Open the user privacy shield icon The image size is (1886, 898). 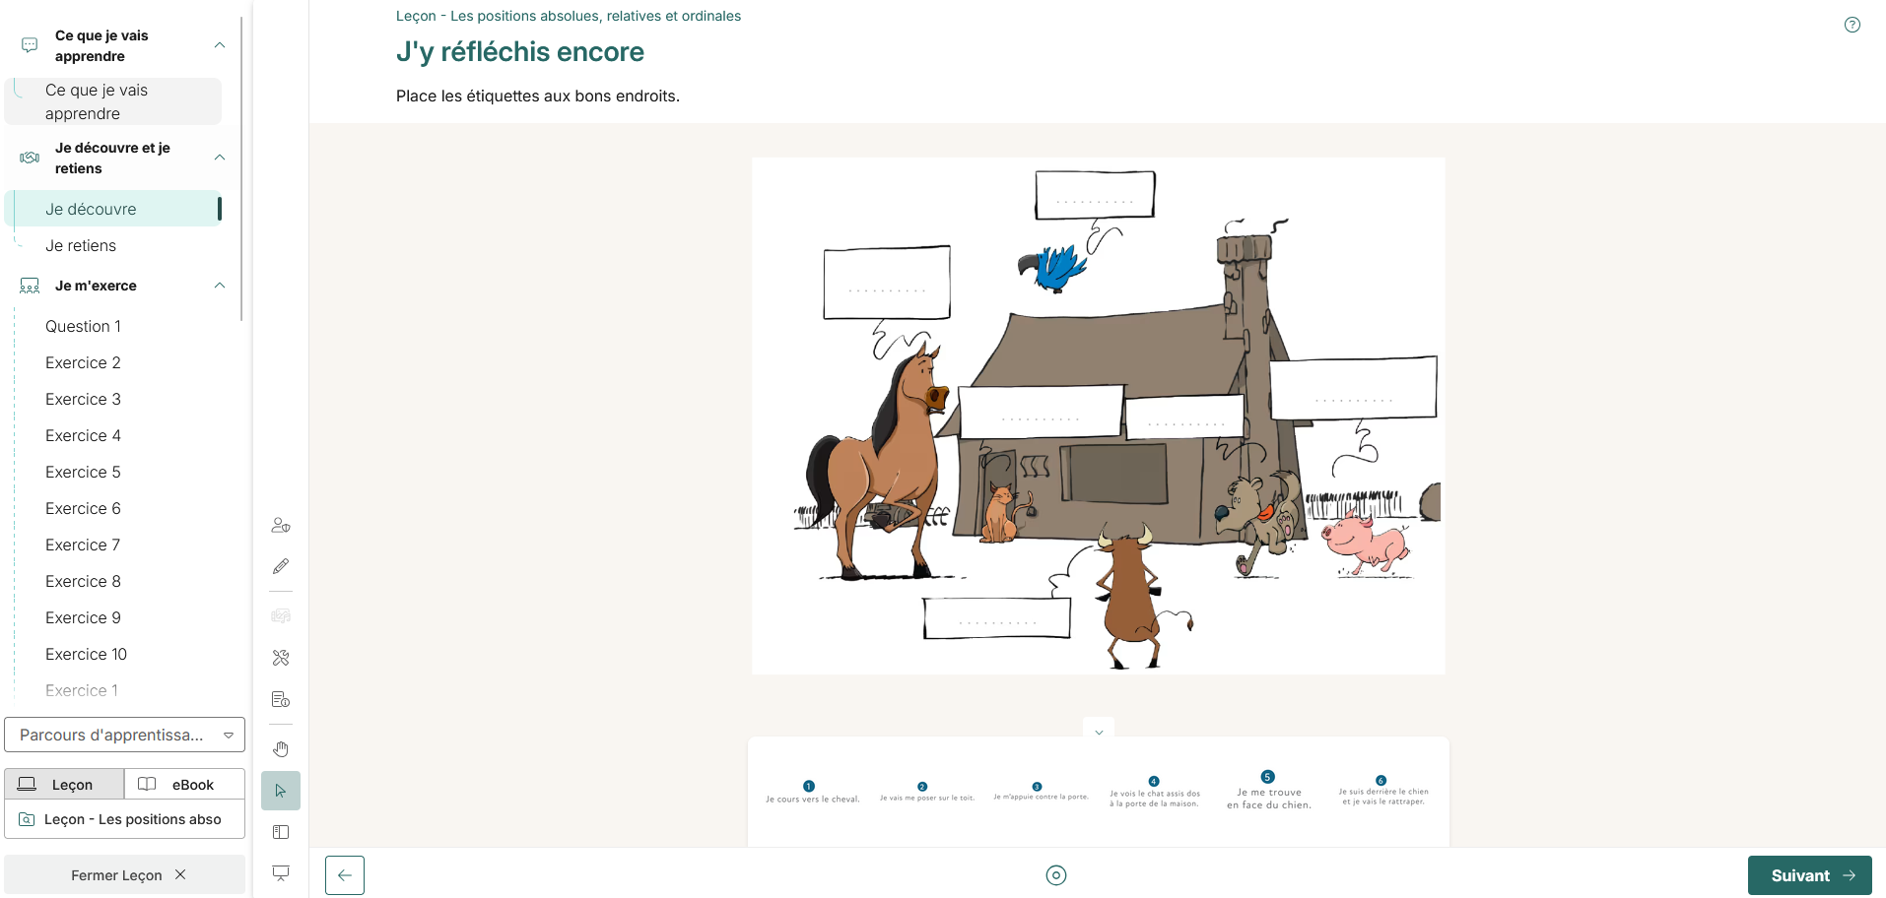(x=281, y=525)
